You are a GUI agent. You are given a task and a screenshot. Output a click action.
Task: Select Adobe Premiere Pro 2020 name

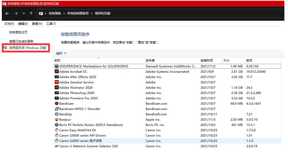pyautogui.click(x=78, y=98)
